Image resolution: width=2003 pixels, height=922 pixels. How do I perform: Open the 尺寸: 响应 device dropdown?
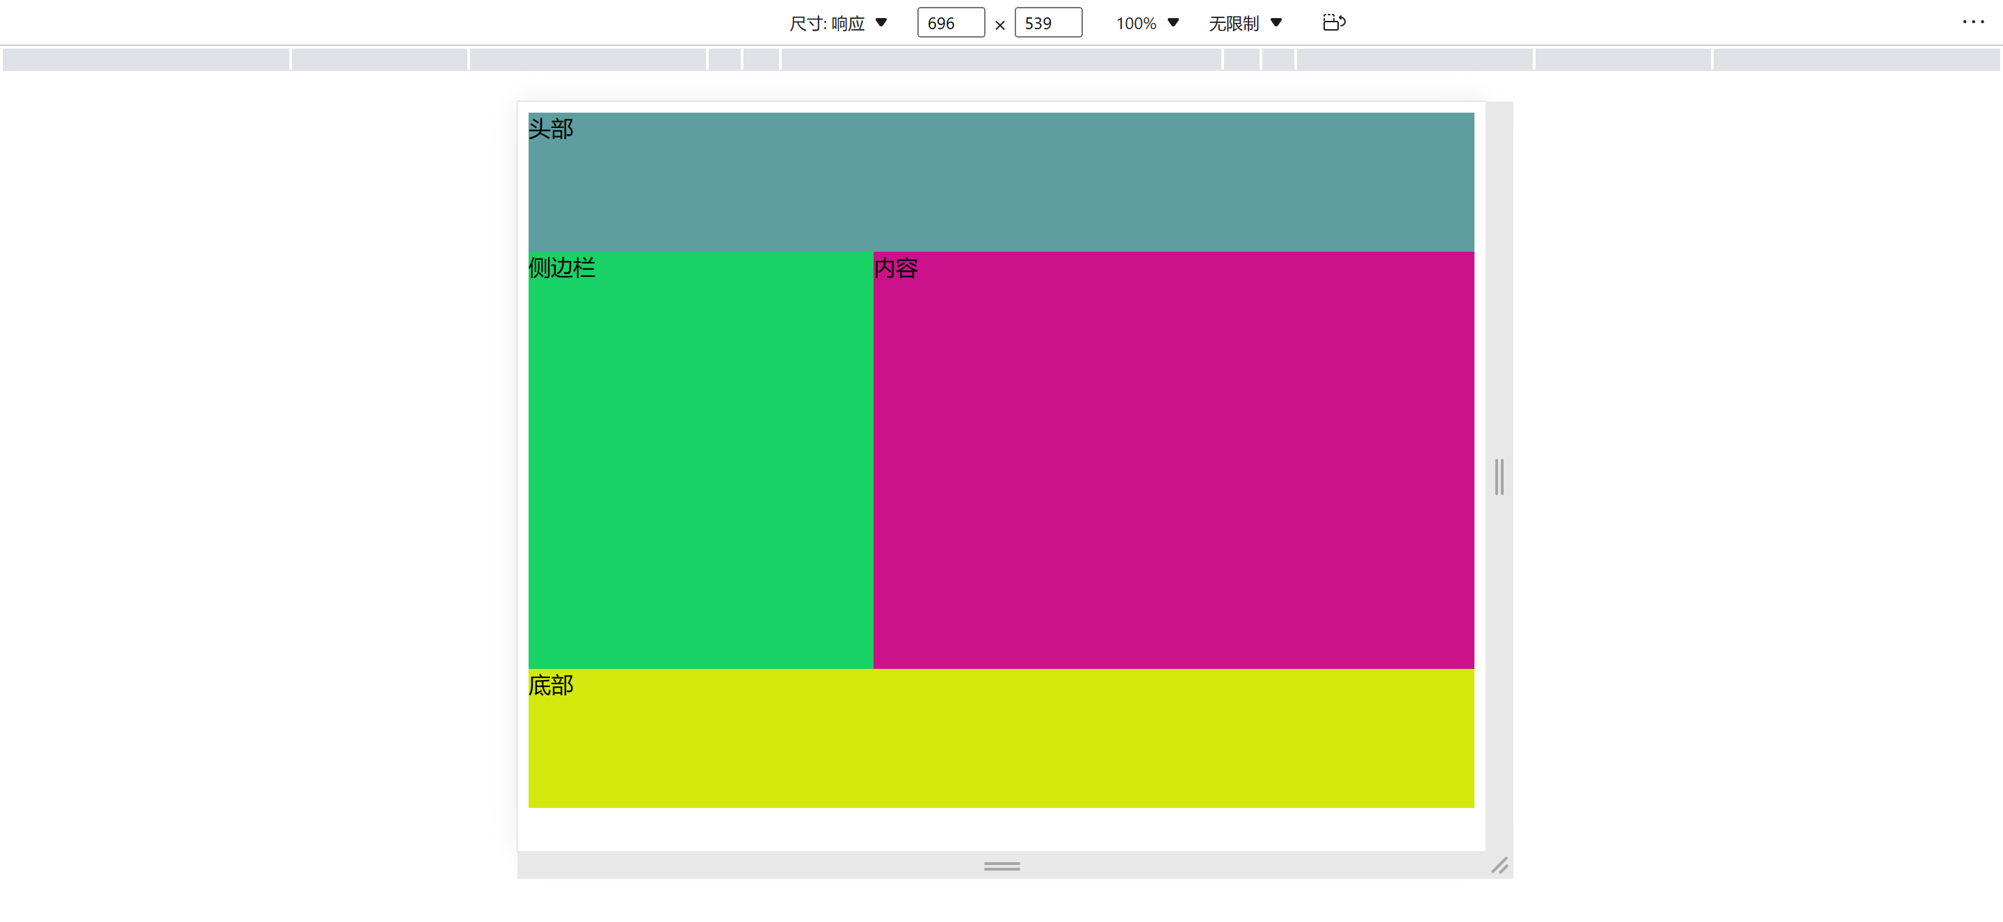(837, 24)
